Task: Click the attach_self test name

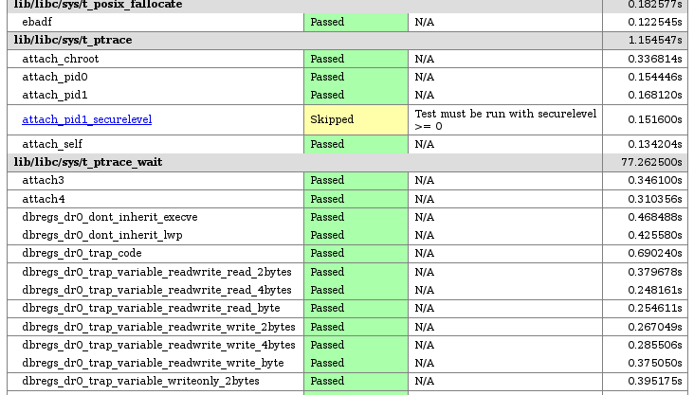Action: pos(52,144)
